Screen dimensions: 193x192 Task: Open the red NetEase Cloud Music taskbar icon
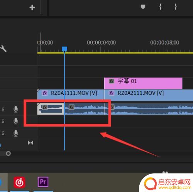[20, 182]
